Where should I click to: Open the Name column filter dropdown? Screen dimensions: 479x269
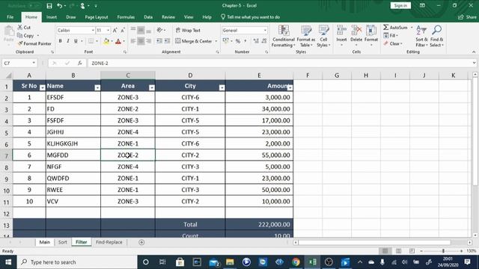point(97,88)
